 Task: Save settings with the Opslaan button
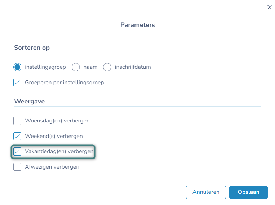pos(248,192)
